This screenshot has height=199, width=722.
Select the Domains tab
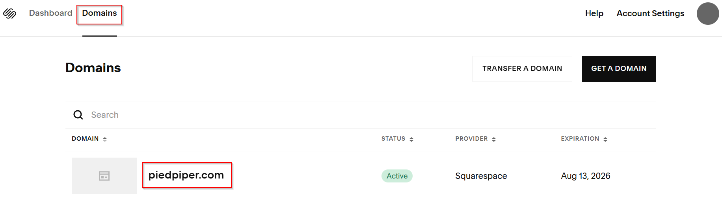coord(99,13)
